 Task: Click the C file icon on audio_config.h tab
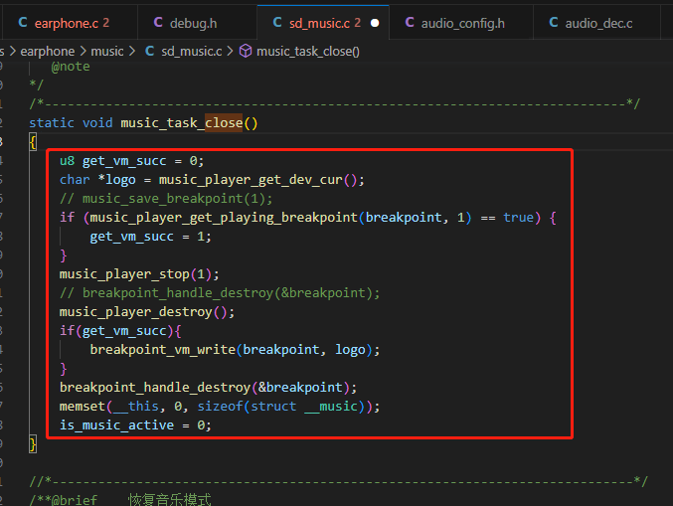tap(410, 22)
